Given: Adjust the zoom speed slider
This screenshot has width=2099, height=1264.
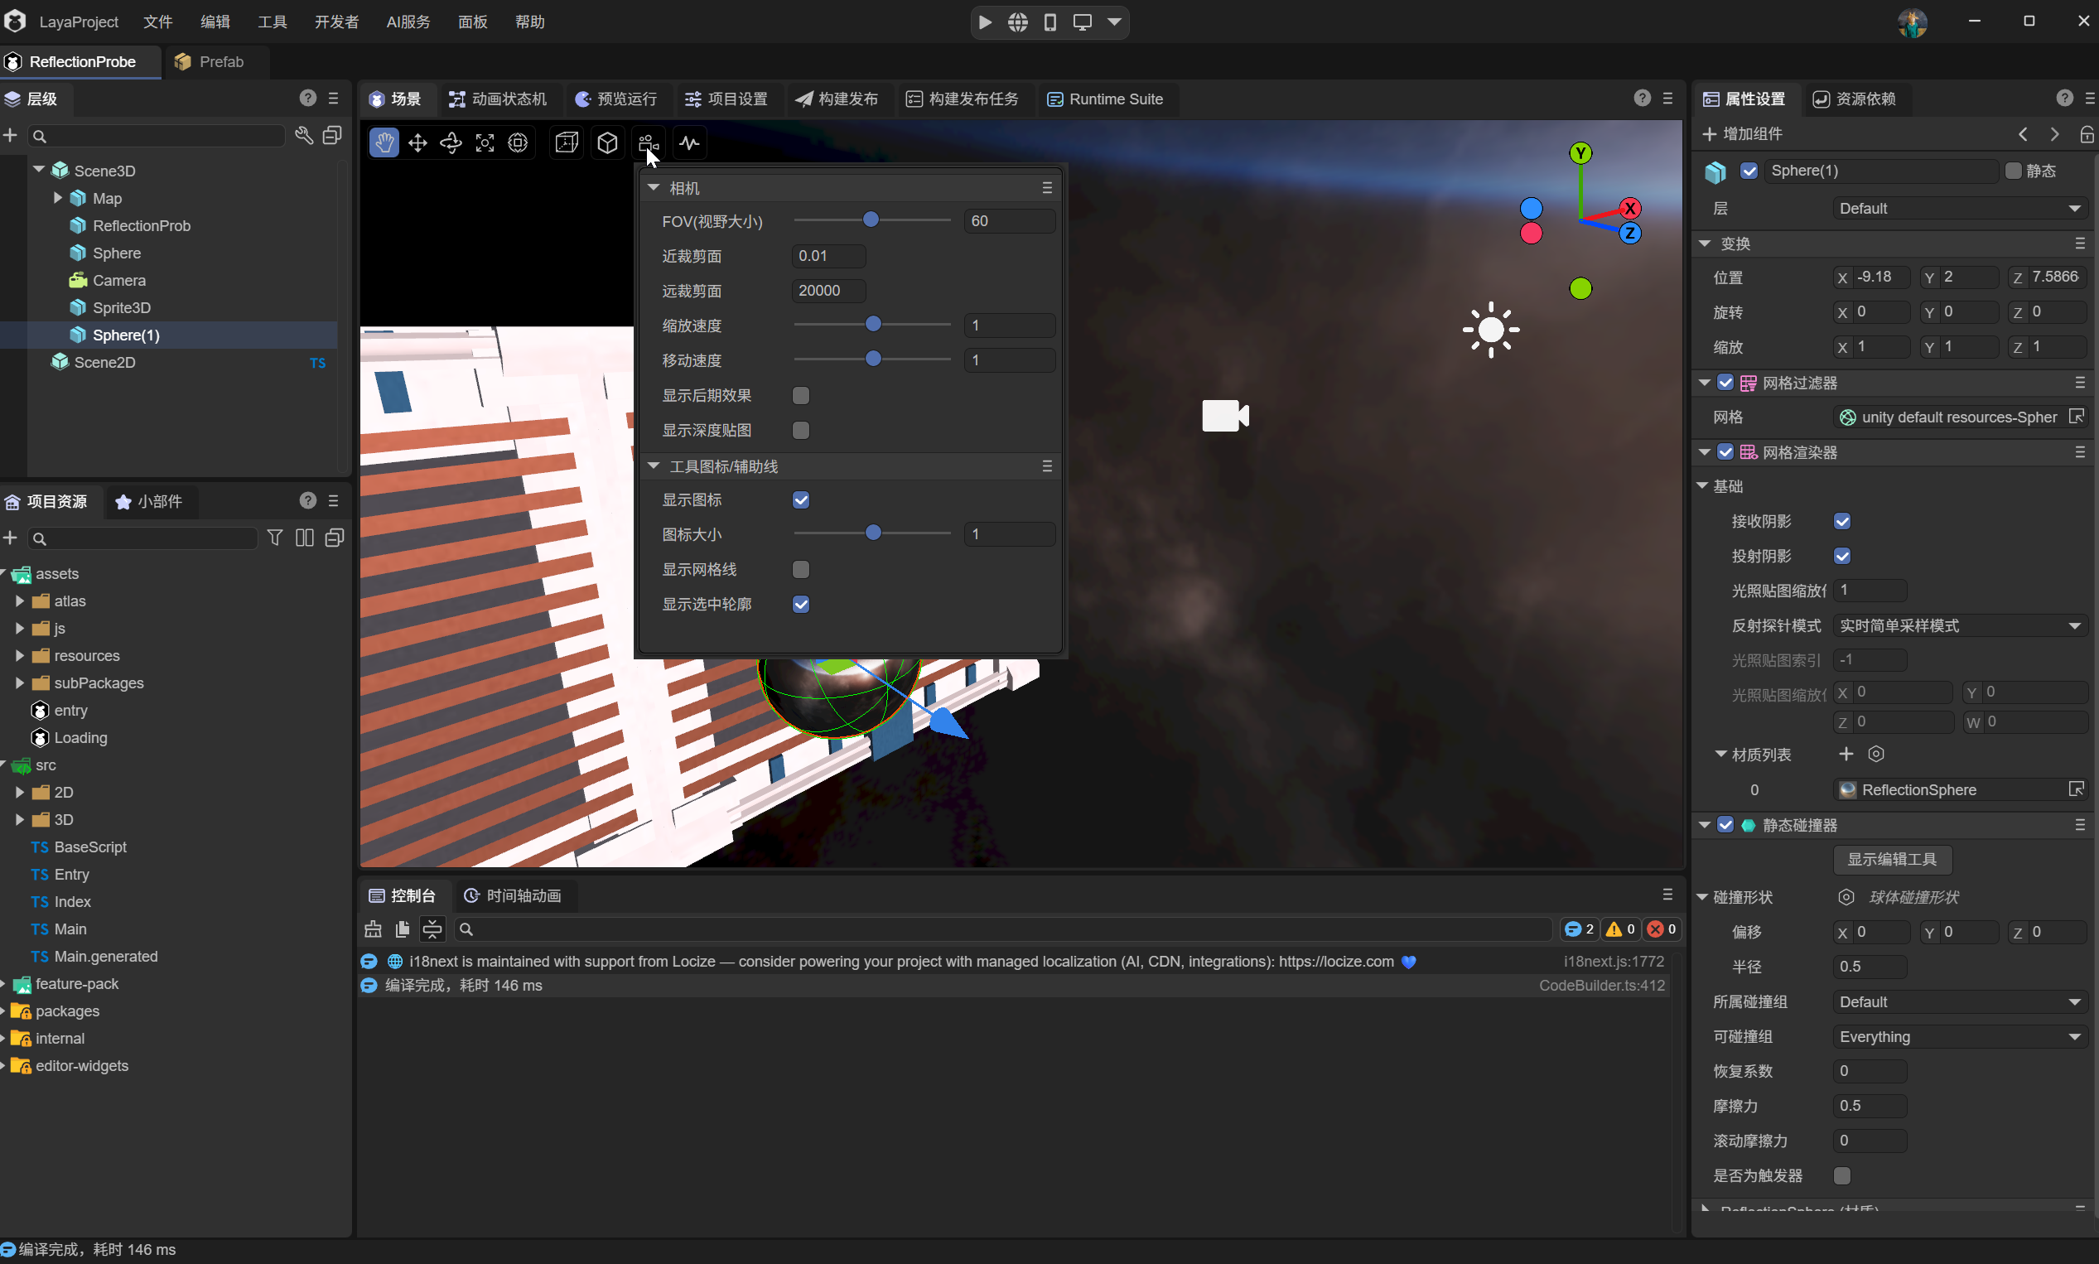Looking at the screenshot, I should [x=873, y=325].
